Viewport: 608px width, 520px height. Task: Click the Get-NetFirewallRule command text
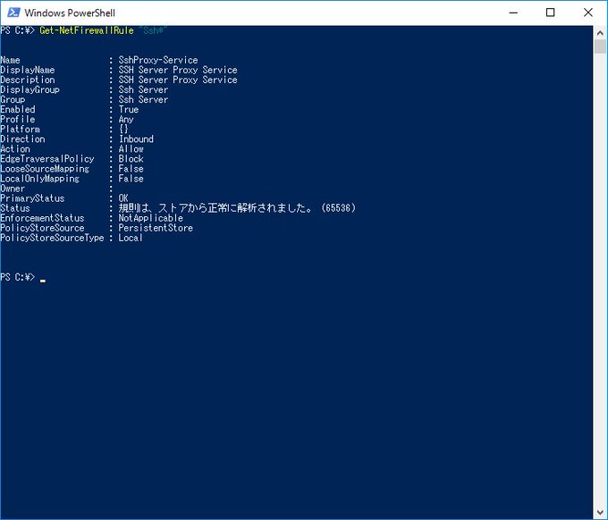(87, 30)
